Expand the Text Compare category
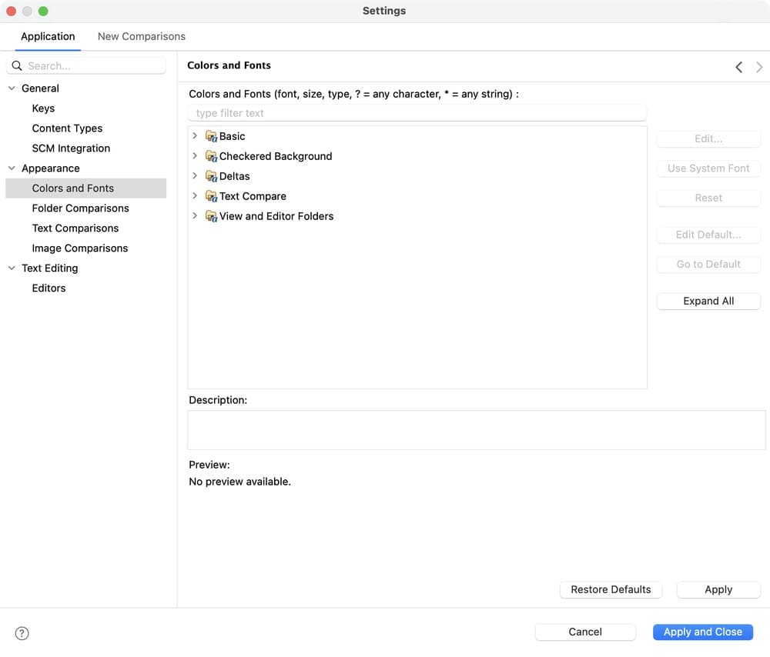Image resolution: width=770 pixels, height=657 pixels. coord(195,196)
